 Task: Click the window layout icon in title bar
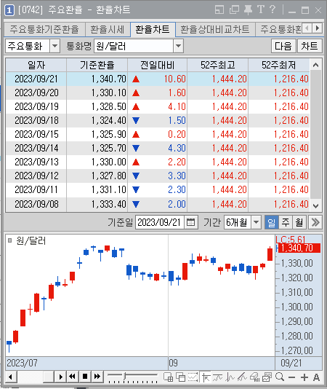coord(219,10)
